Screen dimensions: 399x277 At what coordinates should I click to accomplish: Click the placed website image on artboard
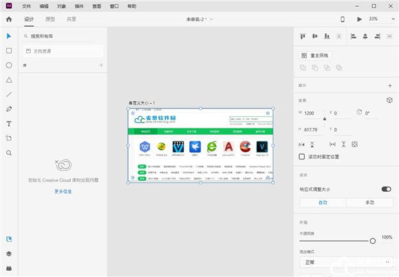[200, 146]
